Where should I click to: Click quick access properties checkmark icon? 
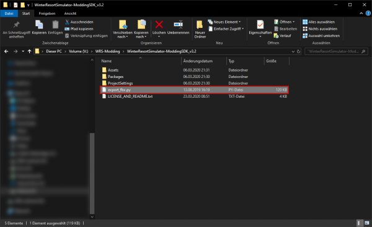(15, 5)
